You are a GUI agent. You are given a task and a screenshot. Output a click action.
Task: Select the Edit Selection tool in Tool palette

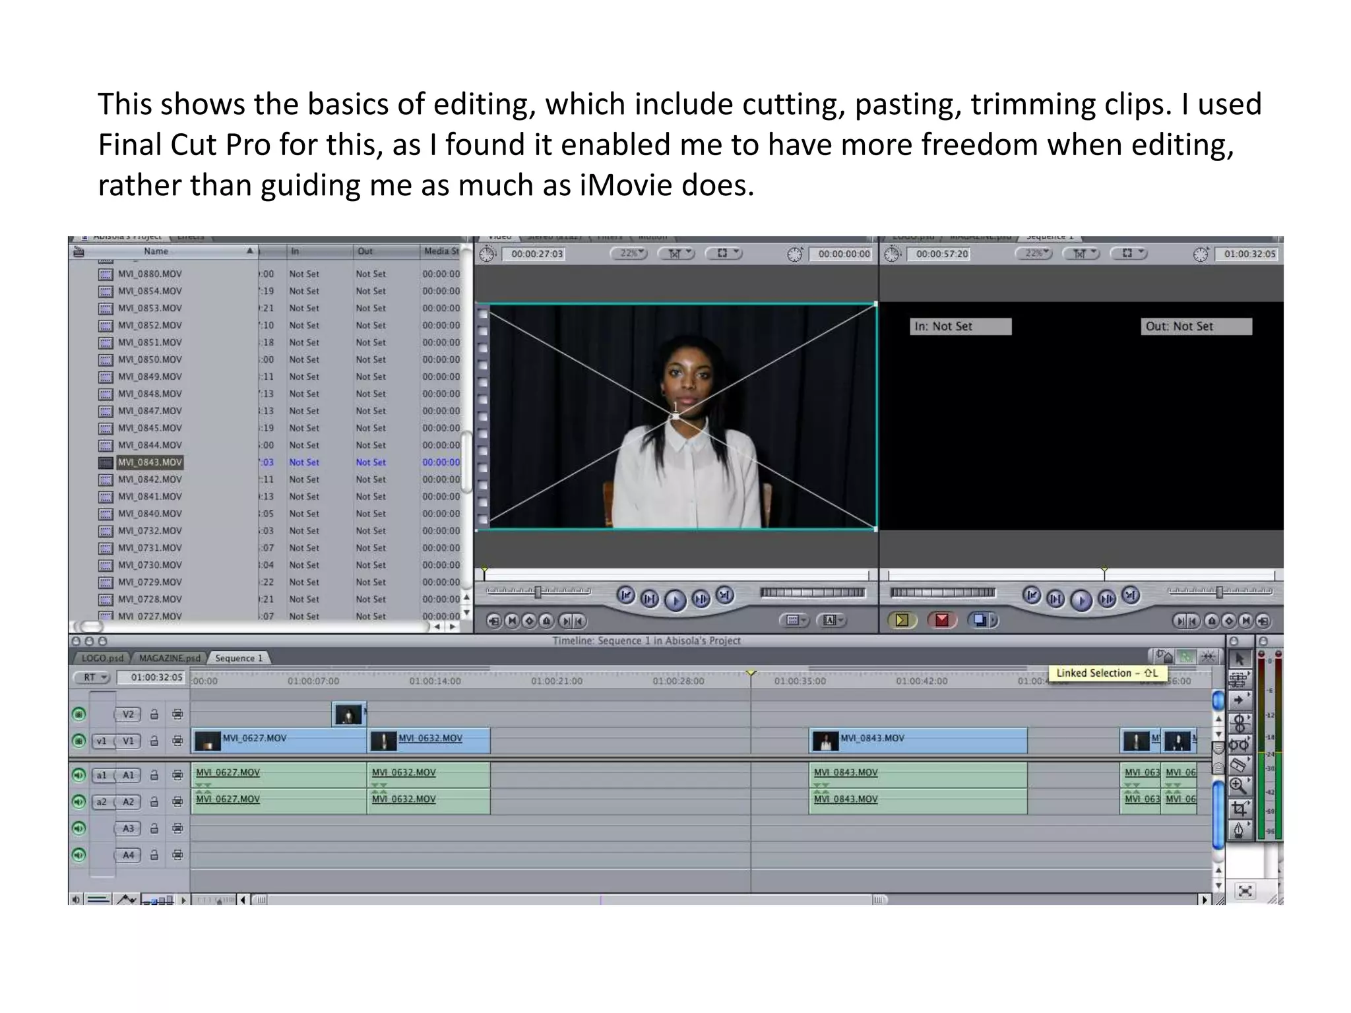coord(1239,679)
